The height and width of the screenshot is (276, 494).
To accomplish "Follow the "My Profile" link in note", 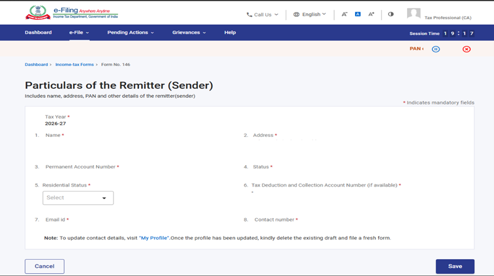I will (155, 238).
